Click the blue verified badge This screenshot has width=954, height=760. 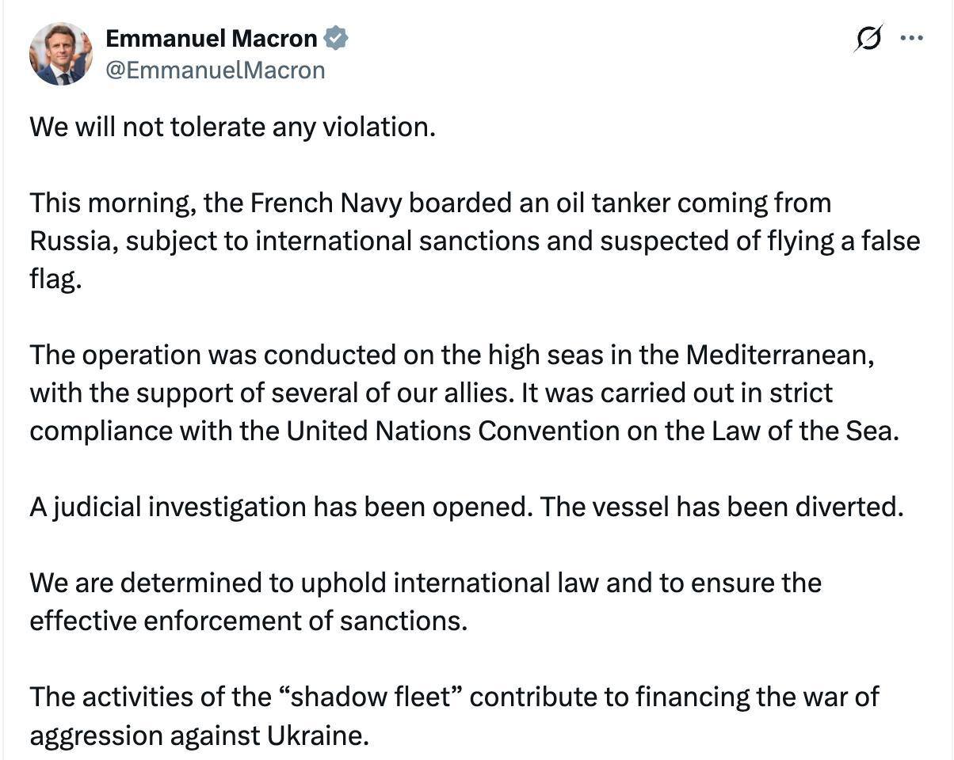tap(336, 38)
